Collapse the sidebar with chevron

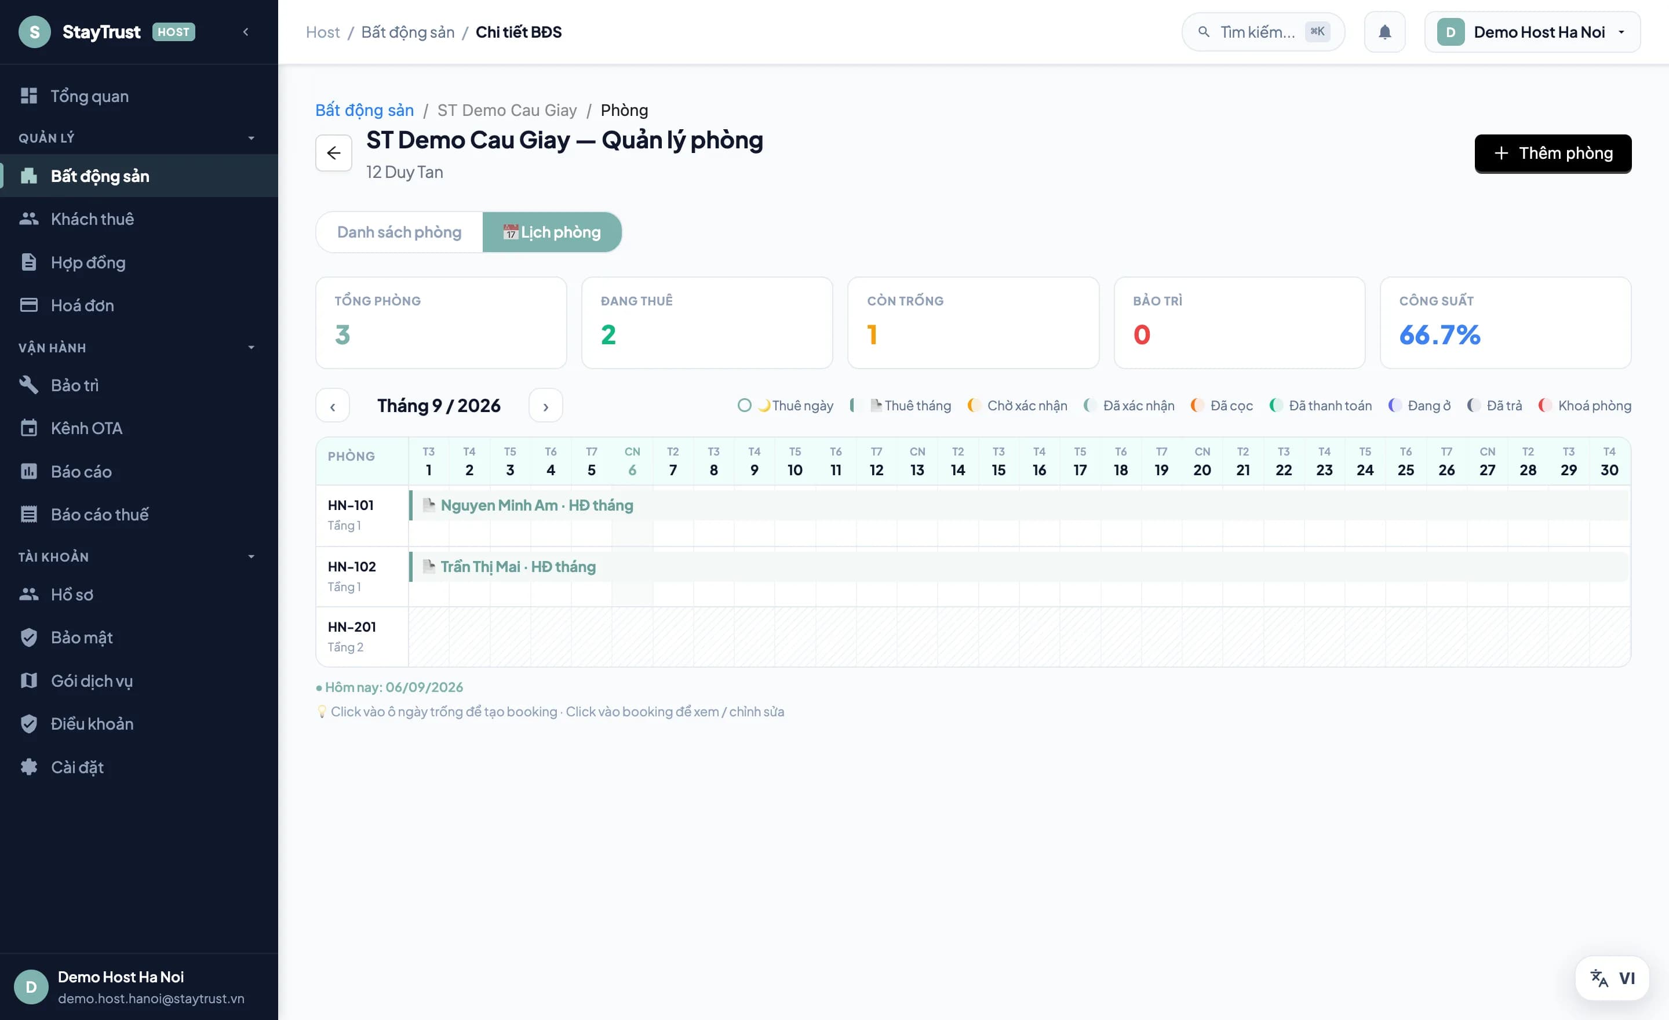pos(246,32)
